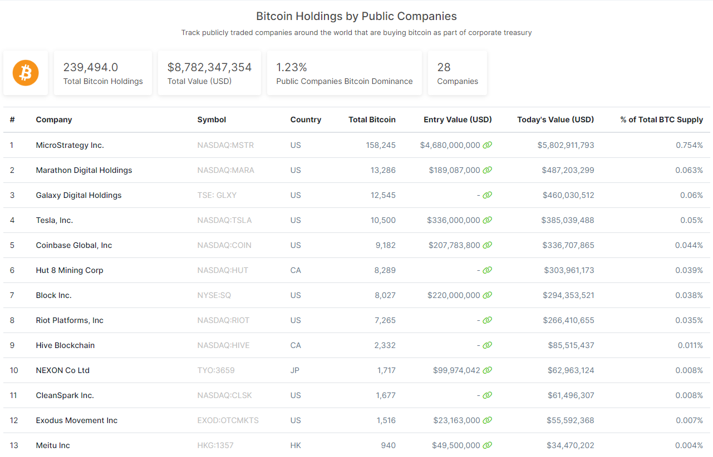Click NASDAQ:MARA ticker symbol
The image size is (713, 457).
point(225,170)
